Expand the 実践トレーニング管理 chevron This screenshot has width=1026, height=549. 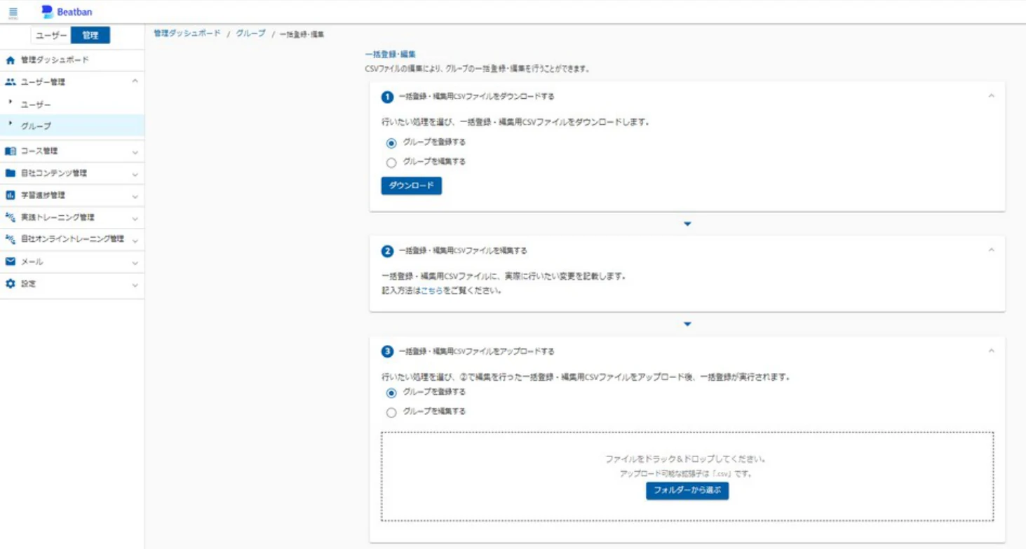point(135,219)
